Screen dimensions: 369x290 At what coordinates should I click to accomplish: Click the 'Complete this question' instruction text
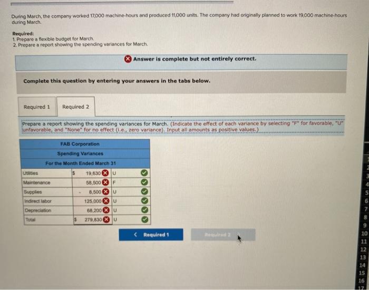116,81
